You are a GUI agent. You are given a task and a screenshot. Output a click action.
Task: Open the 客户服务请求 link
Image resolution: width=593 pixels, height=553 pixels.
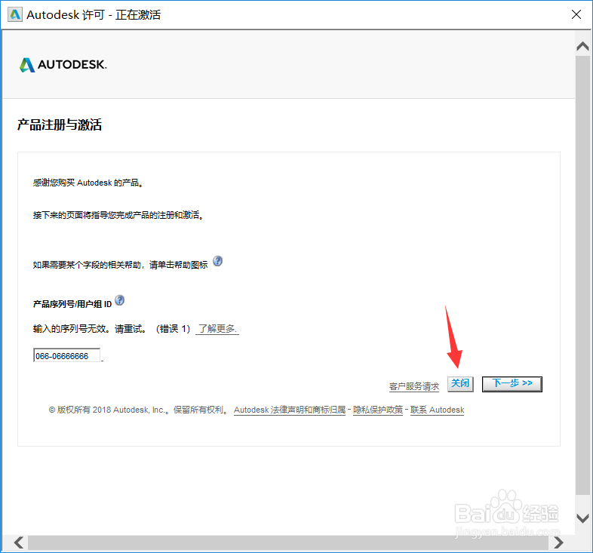(x=414, y=386)
